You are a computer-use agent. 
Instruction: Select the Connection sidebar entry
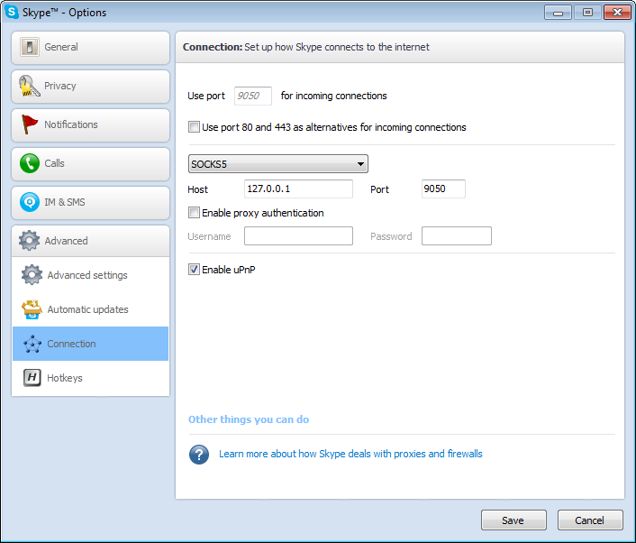pyautogui.click(x=90, y=344)
